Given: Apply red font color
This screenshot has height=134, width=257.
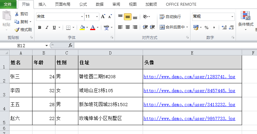Looking at the screenshot, I should pyautogui.click(x=93, y=28).
